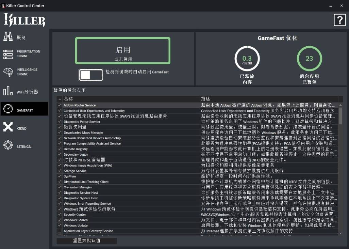Open the SETTINGS menu item
349x249 pixels.
23,147
